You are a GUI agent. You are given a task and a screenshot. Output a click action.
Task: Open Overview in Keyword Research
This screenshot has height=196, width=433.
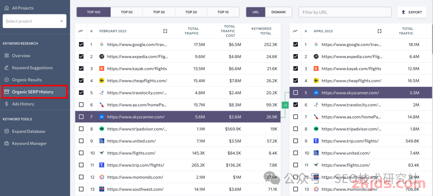click(21, 56)
